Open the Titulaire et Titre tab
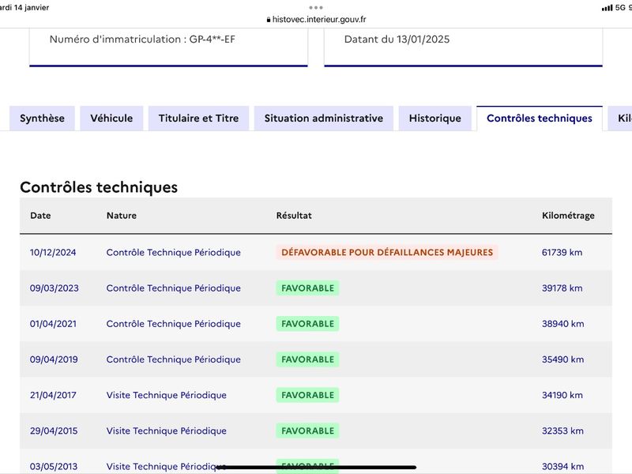Image resolution: width=632 pixels, height=474 pixels. click(x=198, y=118)
